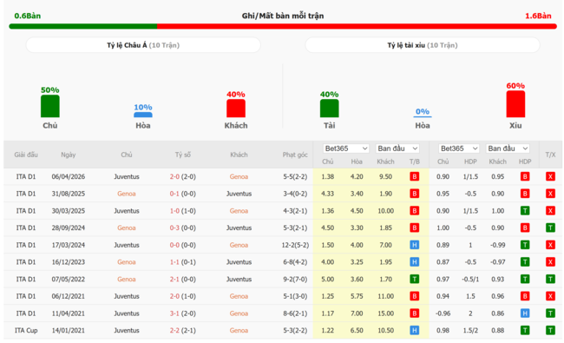The image size is (564, 343).
Task: Click the away odds value 15.00
Action: click(385, 313)
